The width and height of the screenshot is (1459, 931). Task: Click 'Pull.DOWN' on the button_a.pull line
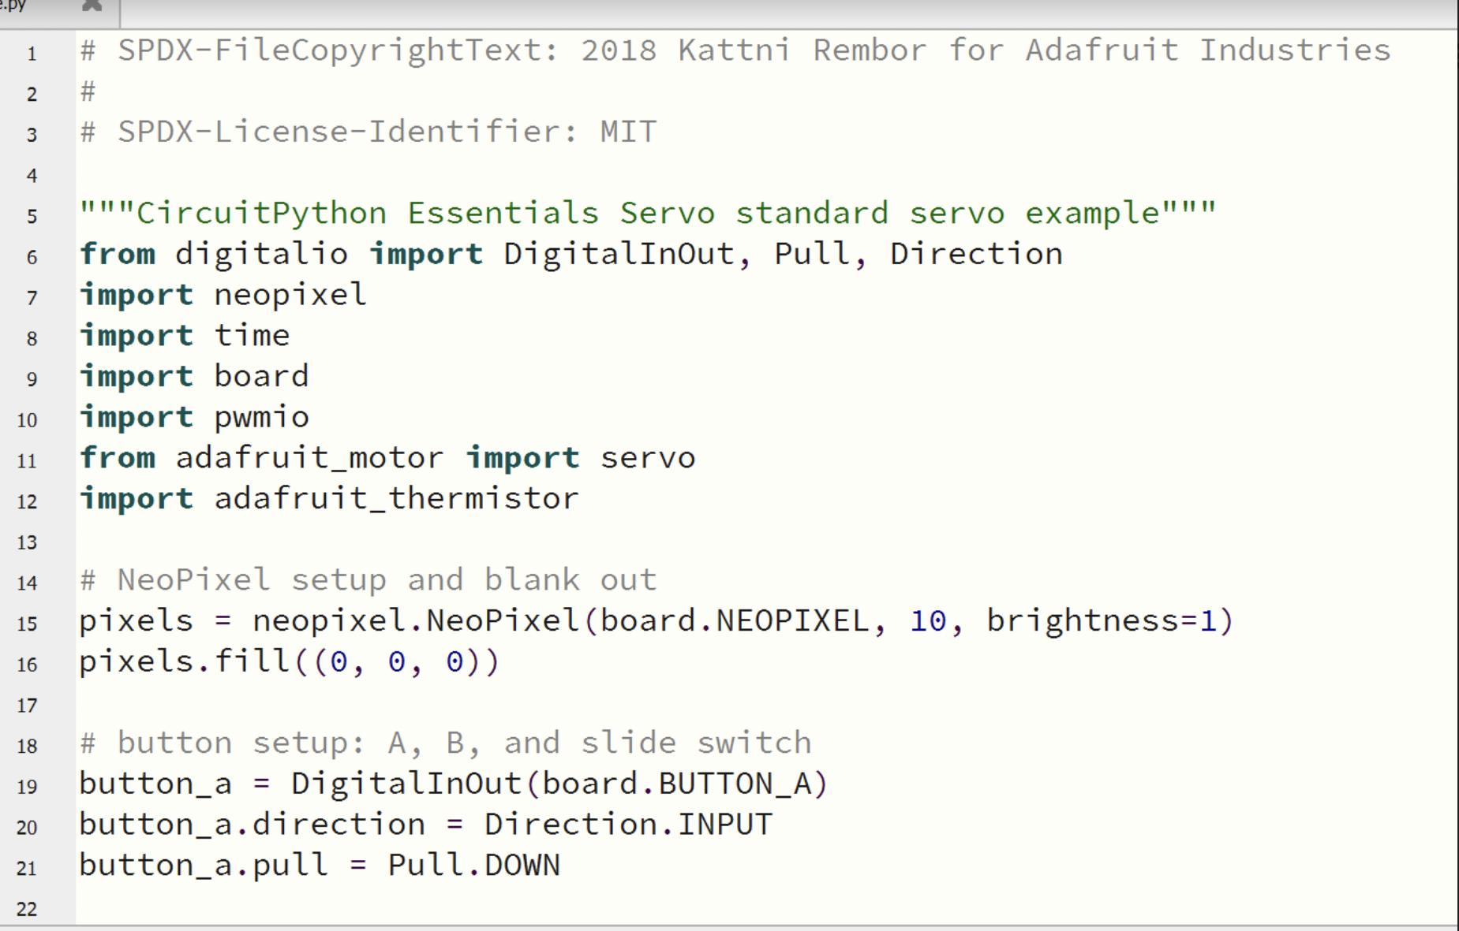[473, 866]
